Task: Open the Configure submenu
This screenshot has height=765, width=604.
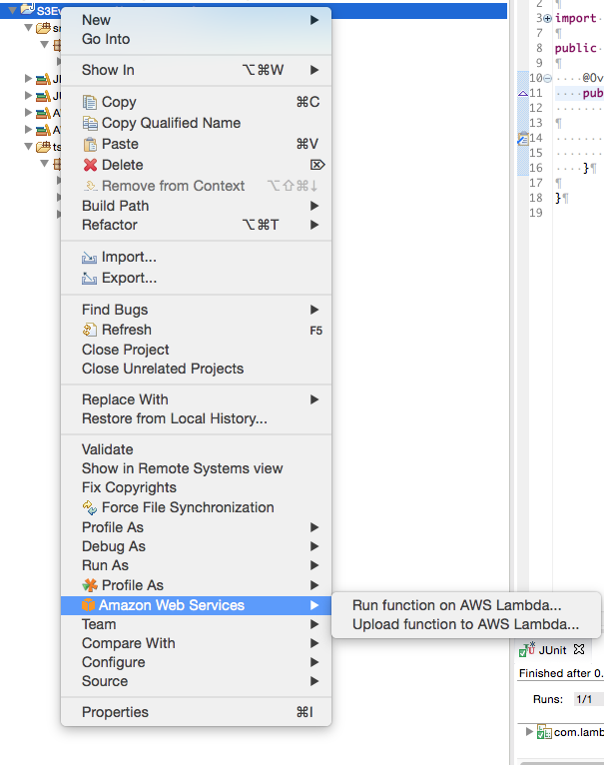Action: (196, 662)
